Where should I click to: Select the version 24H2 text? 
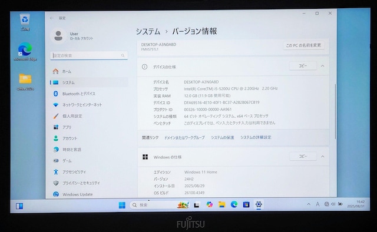pos(189,179)
